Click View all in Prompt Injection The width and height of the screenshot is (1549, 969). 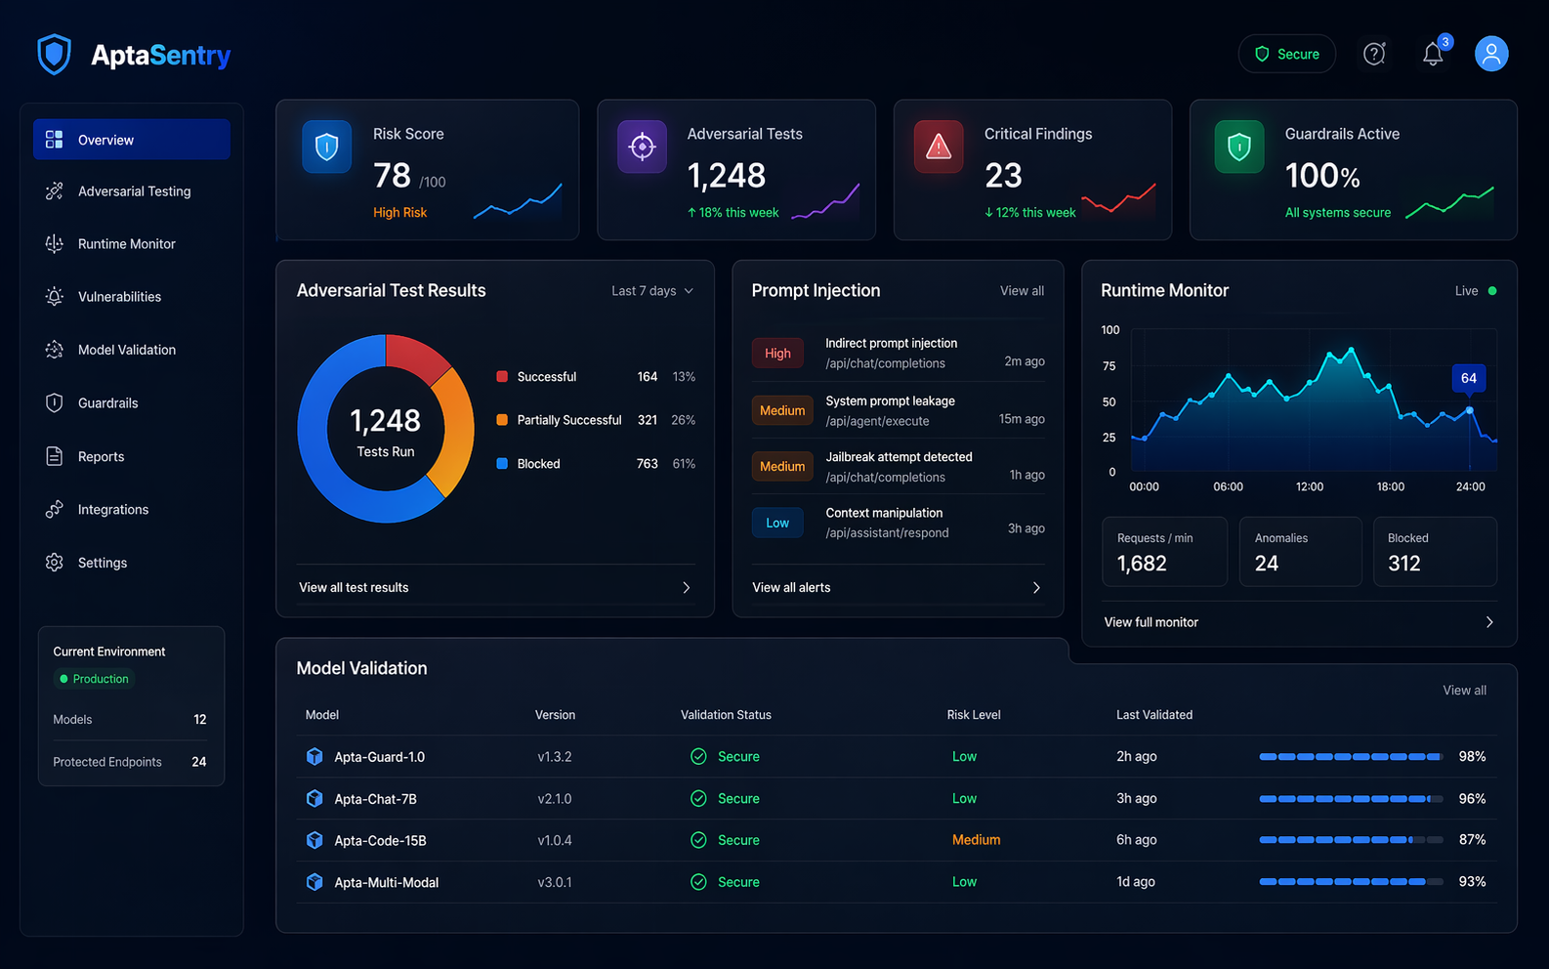1022,291
